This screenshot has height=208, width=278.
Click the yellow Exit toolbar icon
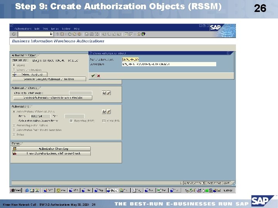74,34
